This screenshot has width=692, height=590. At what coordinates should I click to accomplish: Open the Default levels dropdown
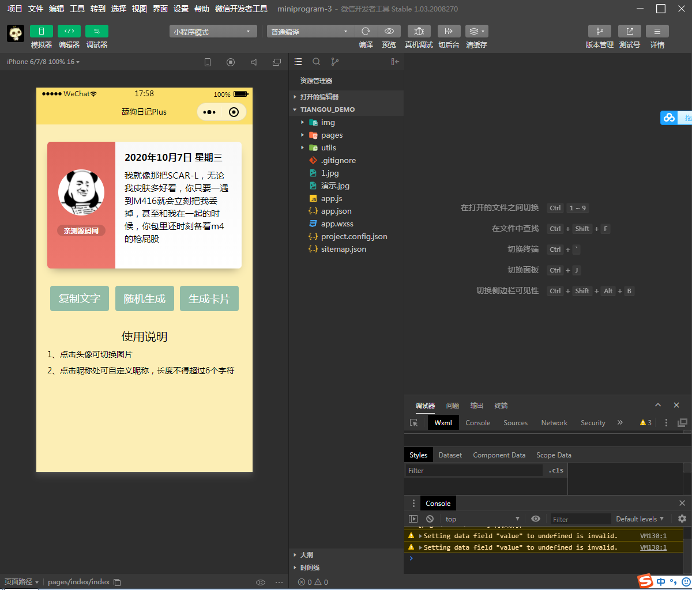coord(640,519)
